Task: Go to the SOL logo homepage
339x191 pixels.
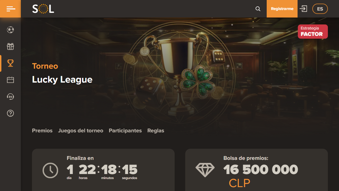Action: point(43,9)
